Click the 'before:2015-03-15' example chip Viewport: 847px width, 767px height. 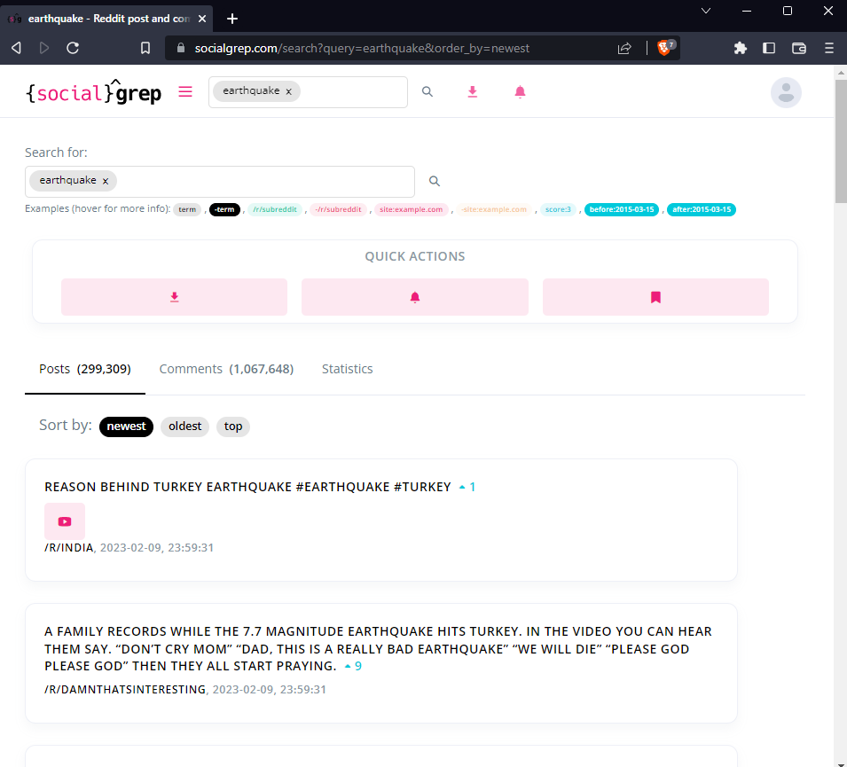click(x=622, y=209)
